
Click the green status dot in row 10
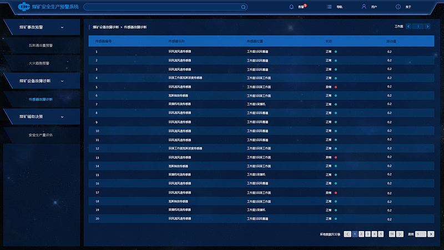(336, 131)
